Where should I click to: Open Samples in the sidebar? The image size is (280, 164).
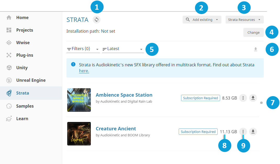pos(25,106)
